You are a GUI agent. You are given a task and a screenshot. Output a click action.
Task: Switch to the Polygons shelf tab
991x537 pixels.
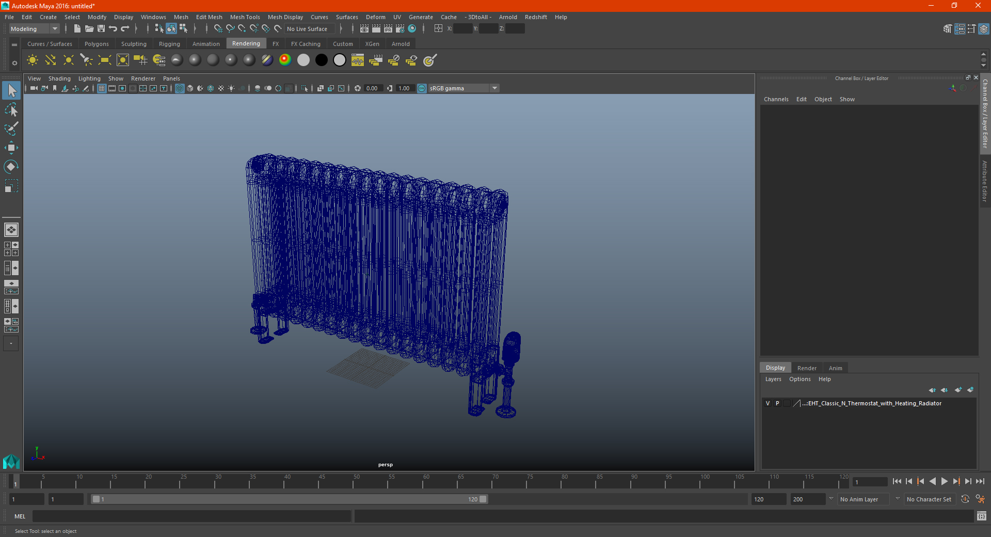coord(97,44)
